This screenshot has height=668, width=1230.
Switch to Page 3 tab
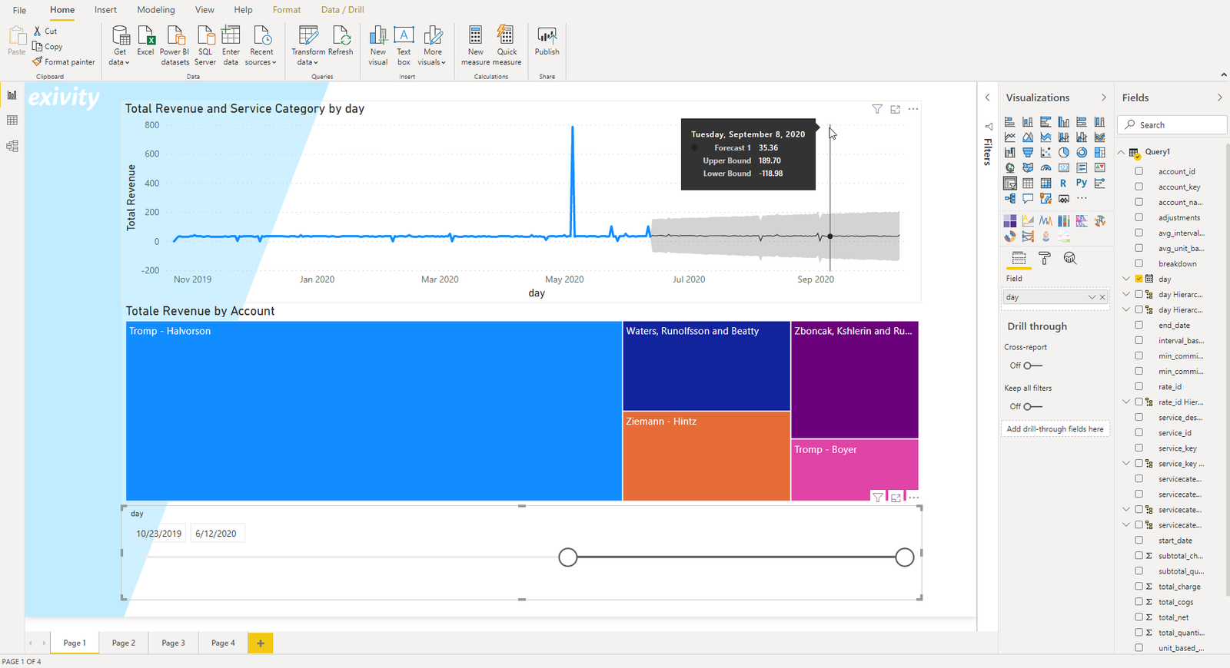173,643
